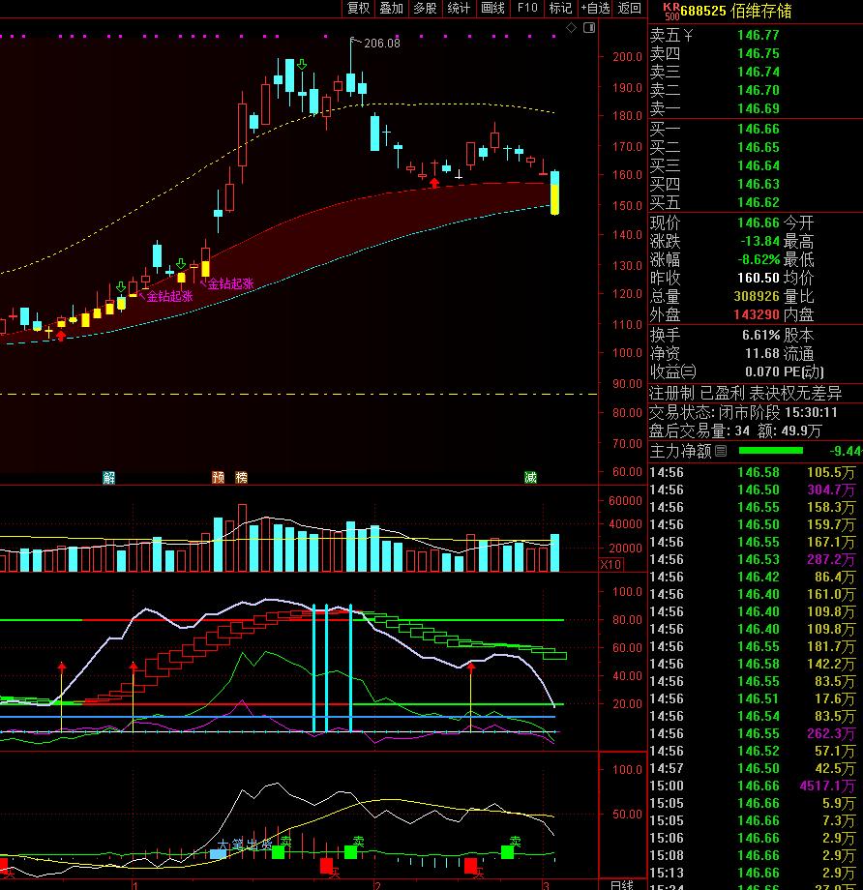Open the list icon beside 主力净额

(x=721, y=451)
